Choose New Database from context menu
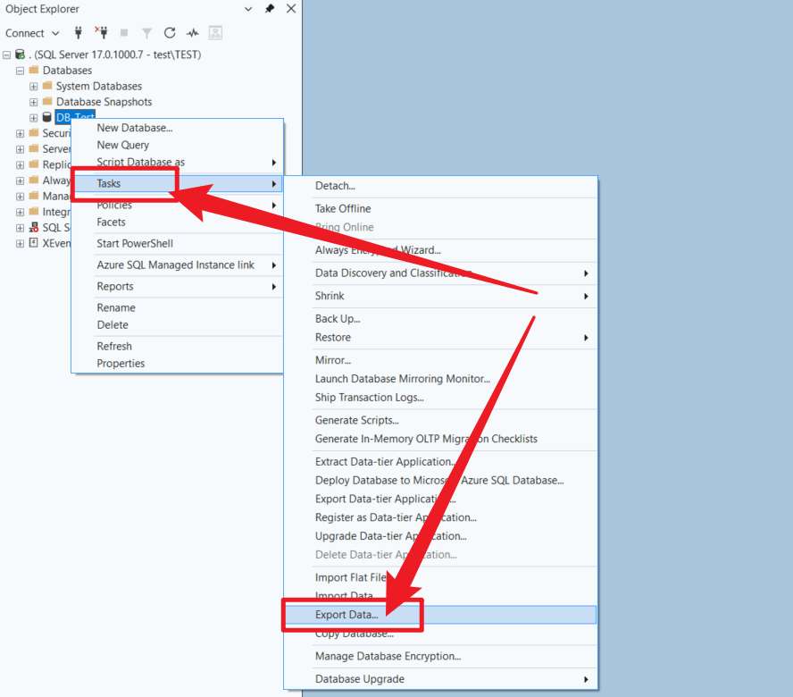The height and width of the screenshot is (697, 793). coord(177,128)
